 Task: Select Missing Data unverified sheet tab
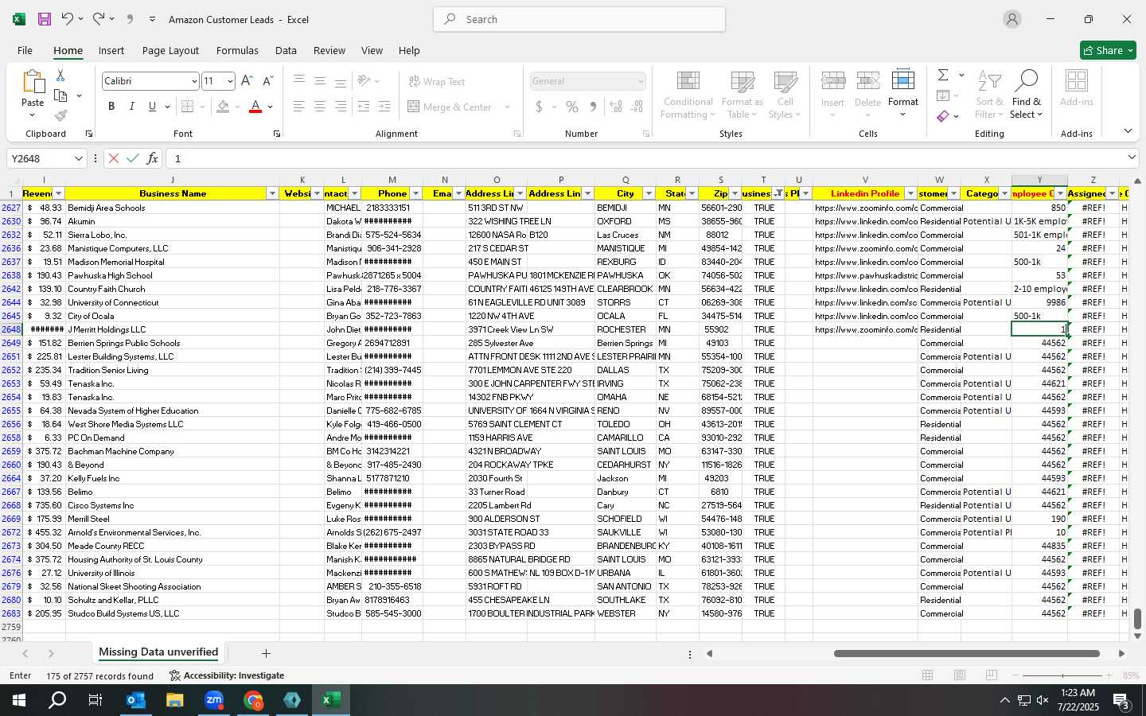158,652
